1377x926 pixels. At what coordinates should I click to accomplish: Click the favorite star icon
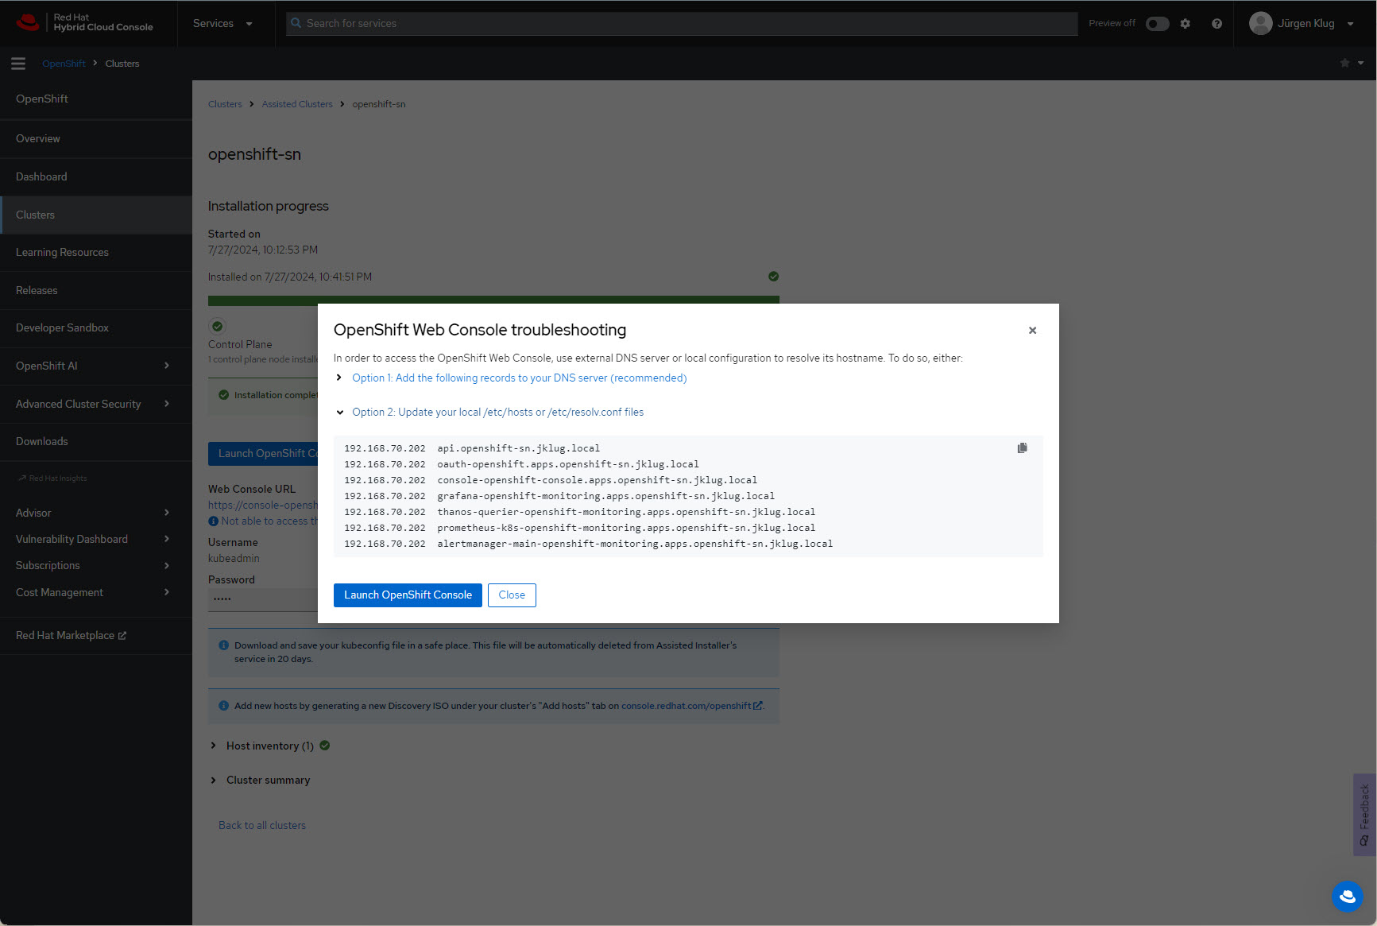click(1344, 64)
